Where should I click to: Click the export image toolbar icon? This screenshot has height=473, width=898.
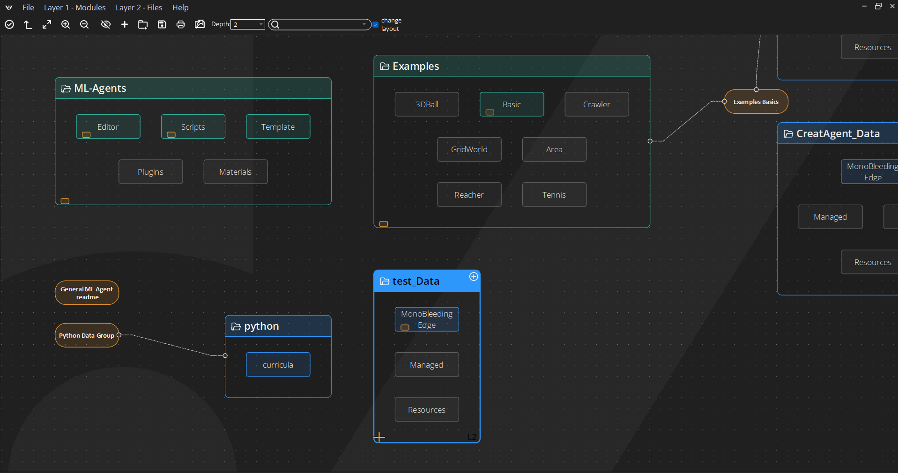[200, 24]
